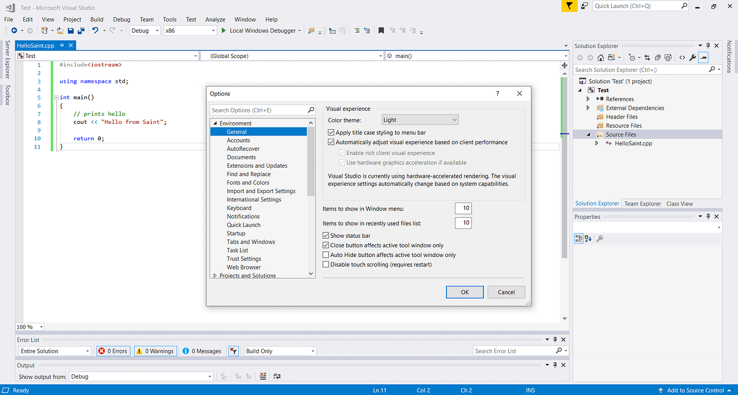Disable Show status bar option

pyautogui.click(x=326, y=235)
